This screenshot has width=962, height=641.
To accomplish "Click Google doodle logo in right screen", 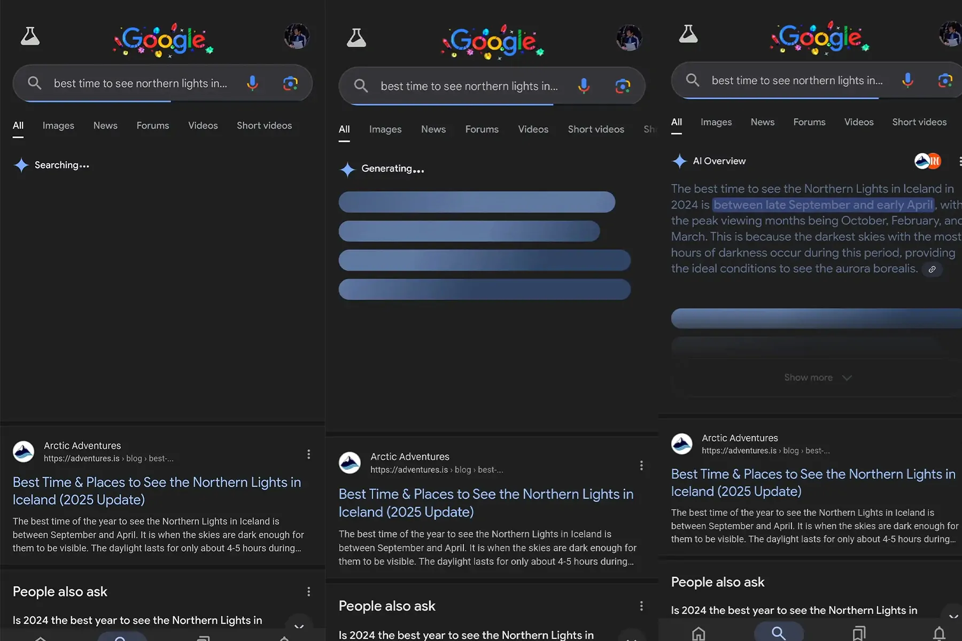I will pos(819,37).
